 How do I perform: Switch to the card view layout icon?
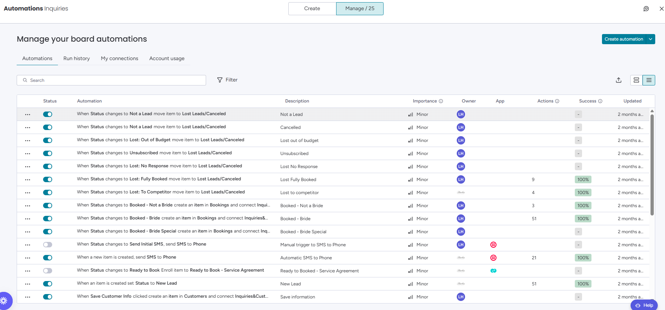636,80
